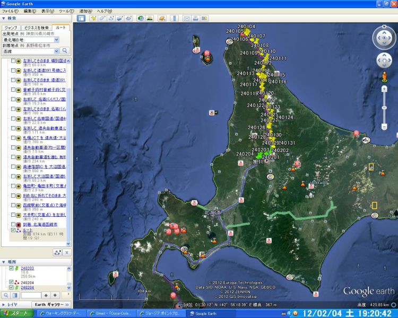Reset north using the compass N
Screen dimensions: 398x318
point(384,26)
